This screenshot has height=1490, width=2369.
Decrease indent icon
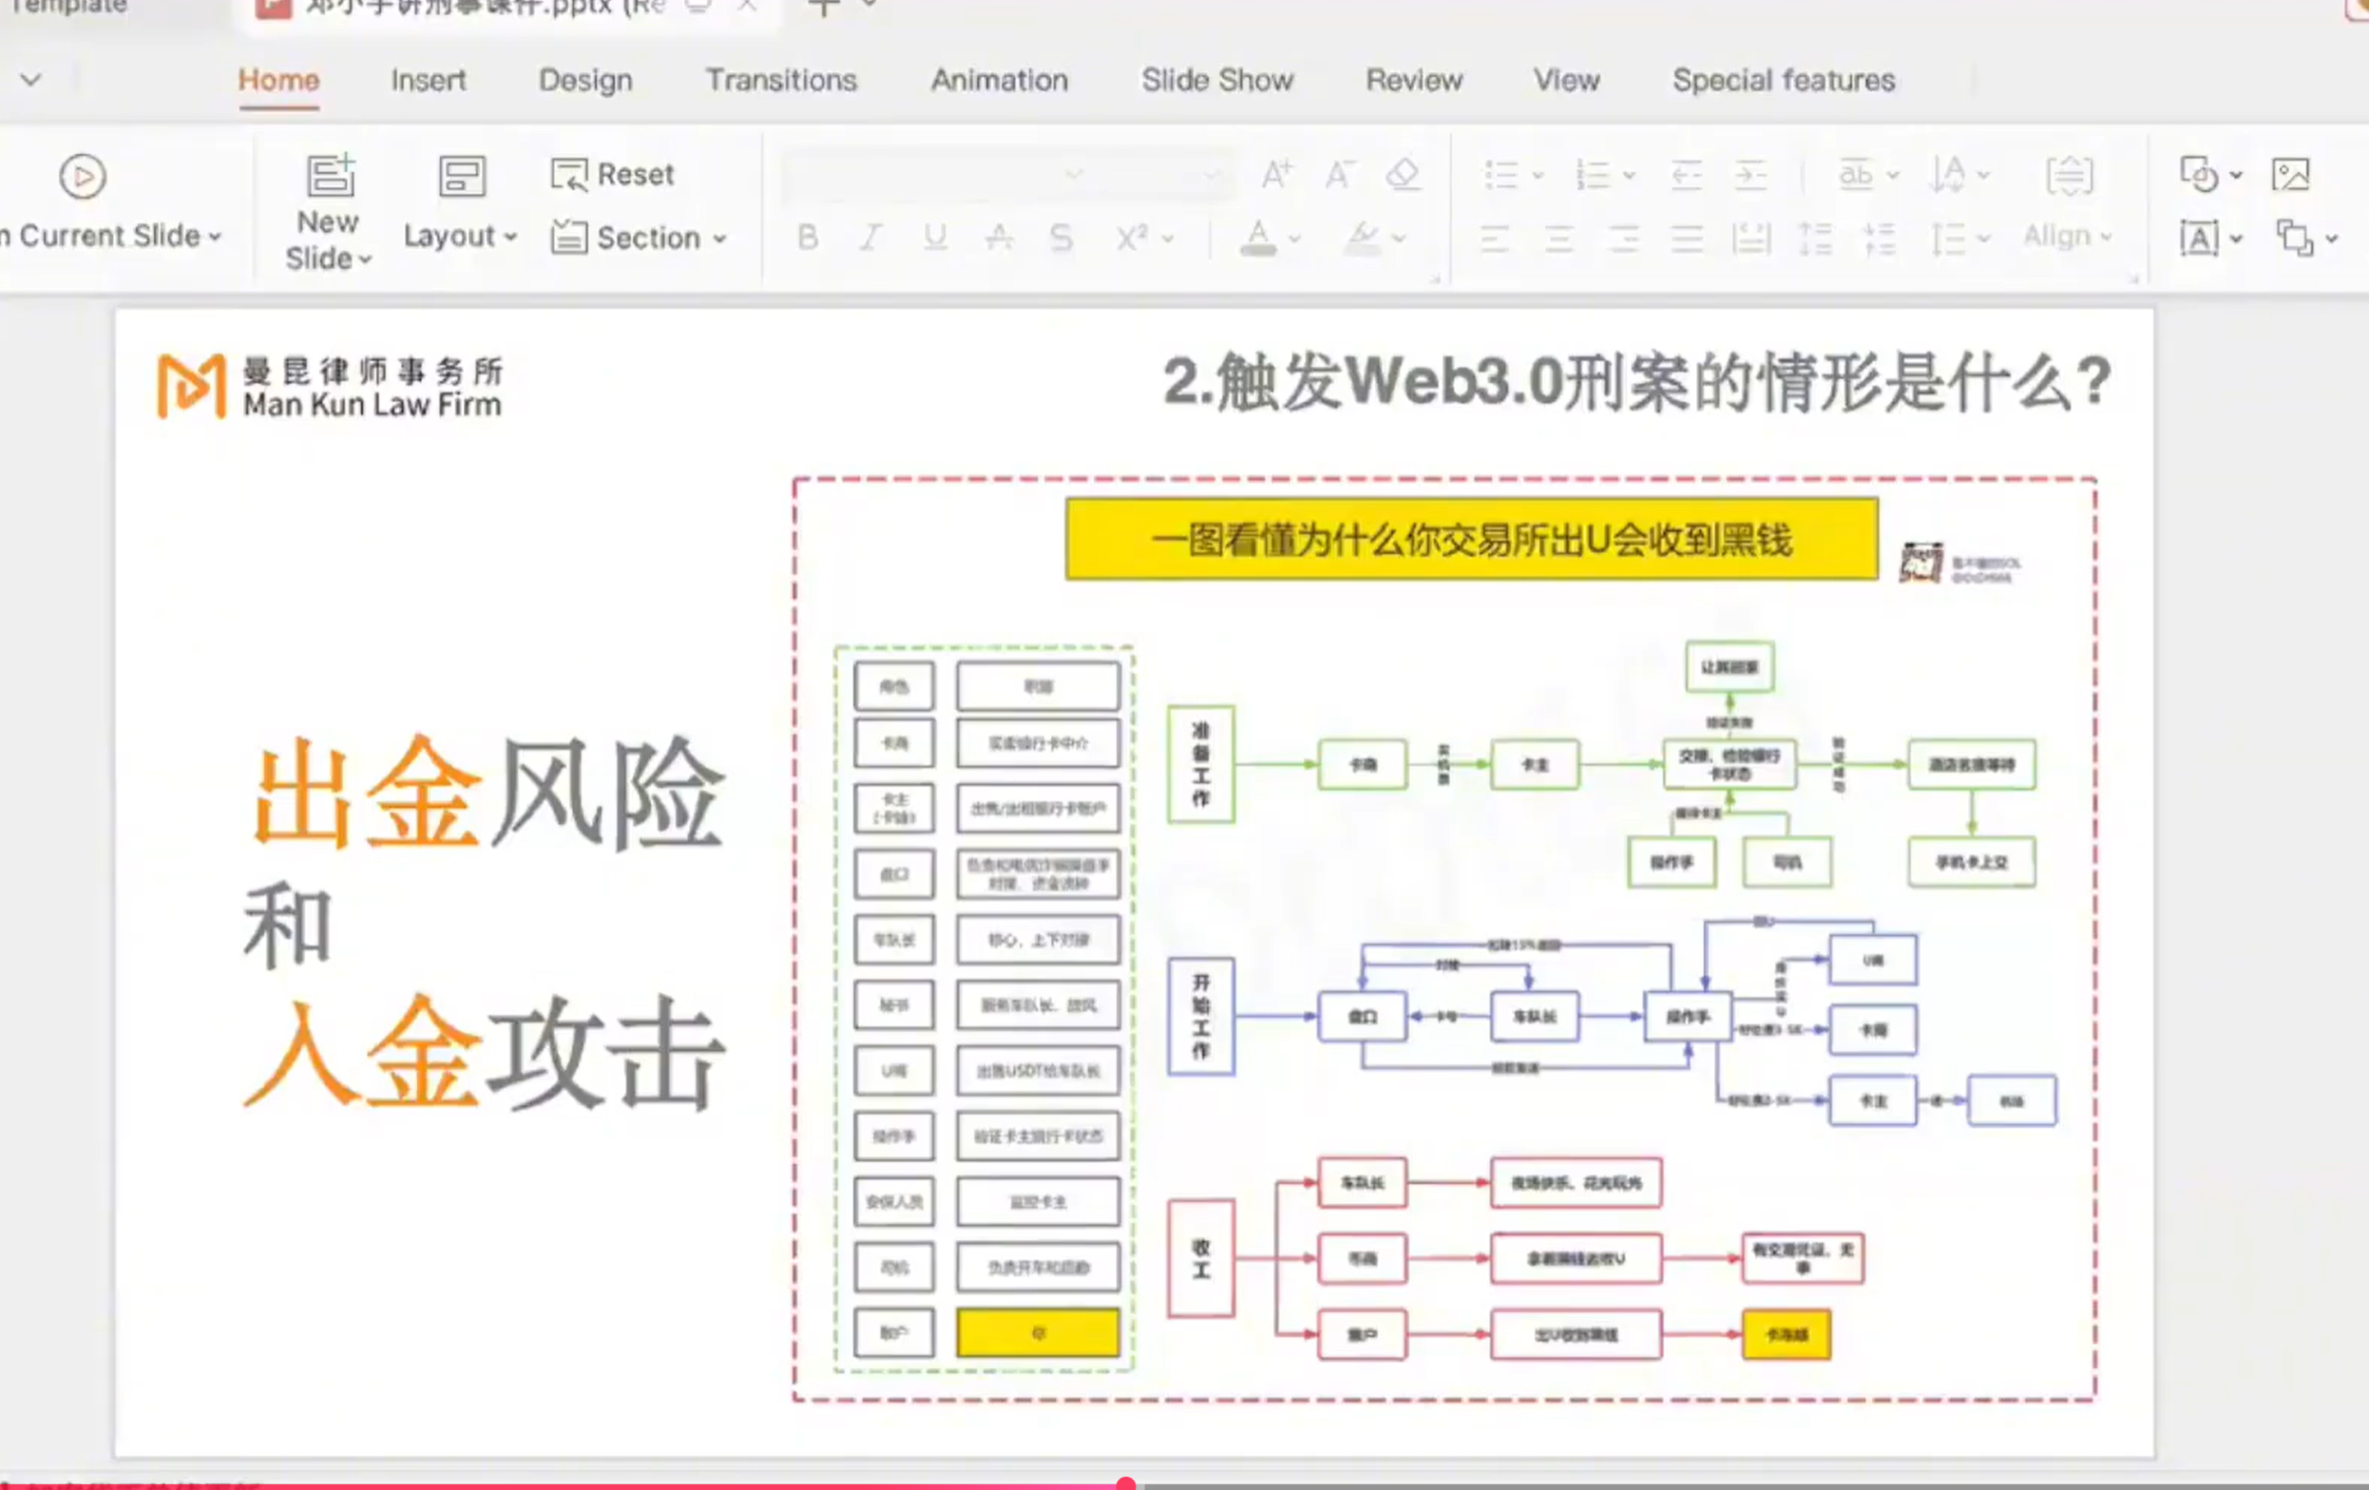(1688, 175)
